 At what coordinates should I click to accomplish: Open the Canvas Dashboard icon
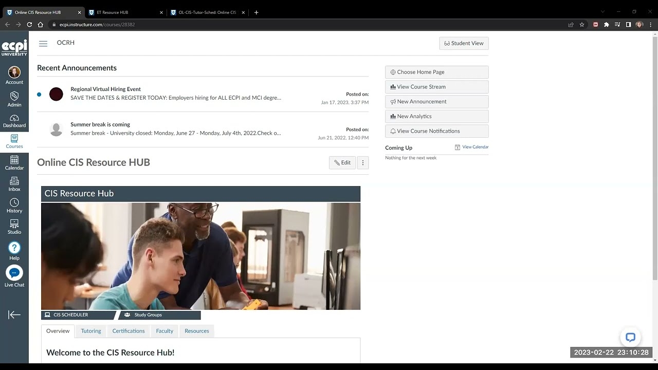pos(14,121)
